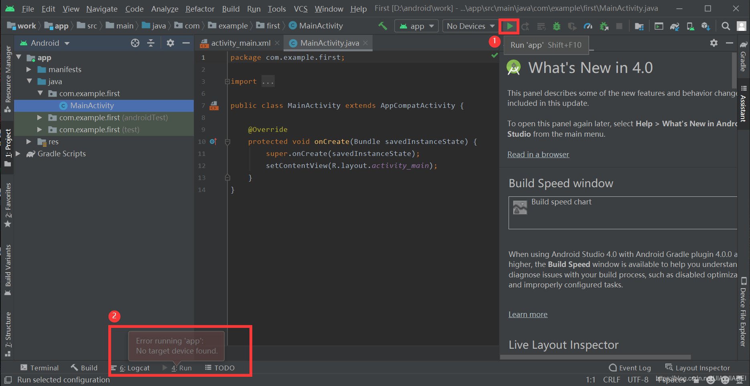Viewport: 750px width, 386px height.
Task: Expand the folded import block
Action: 227,81
